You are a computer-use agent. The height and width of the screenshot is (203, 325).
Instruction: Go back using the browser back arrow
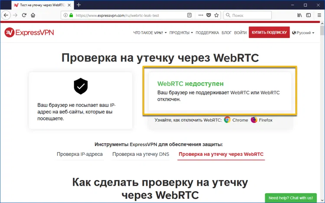[x=6, y=15]
